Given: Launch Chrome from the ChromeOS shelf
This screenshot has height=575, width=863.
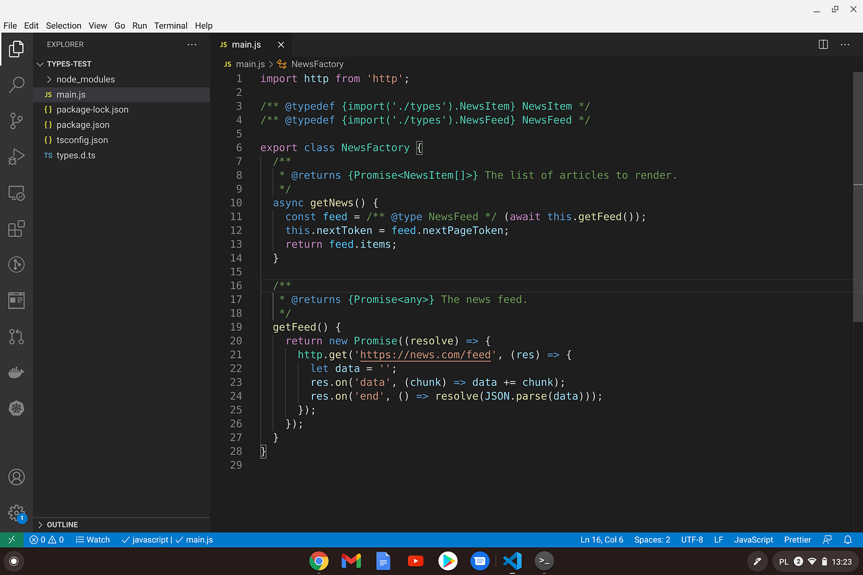Looking at the screenshot, I should (x=319, y=561).
